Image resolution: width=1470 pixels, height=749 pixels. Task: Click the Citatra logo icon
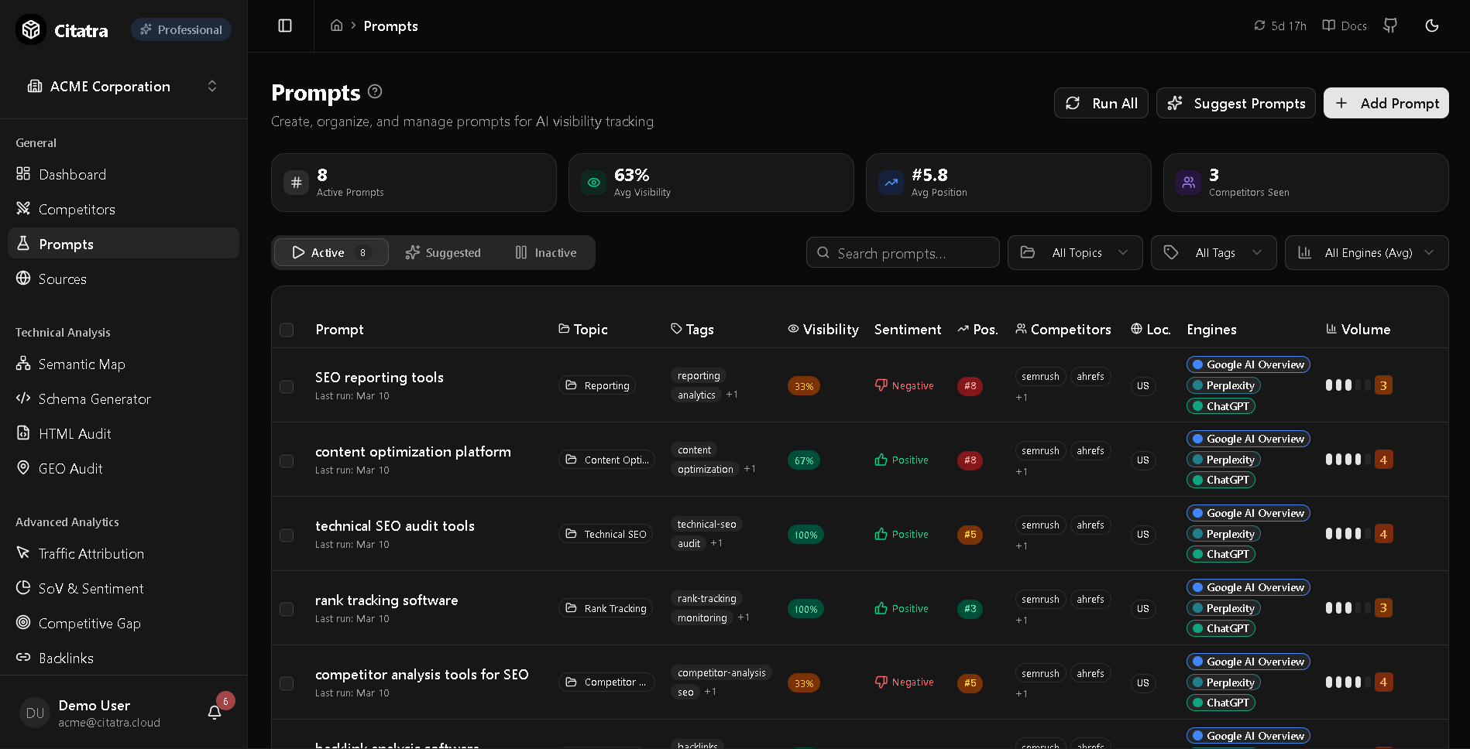click(31, 29)
